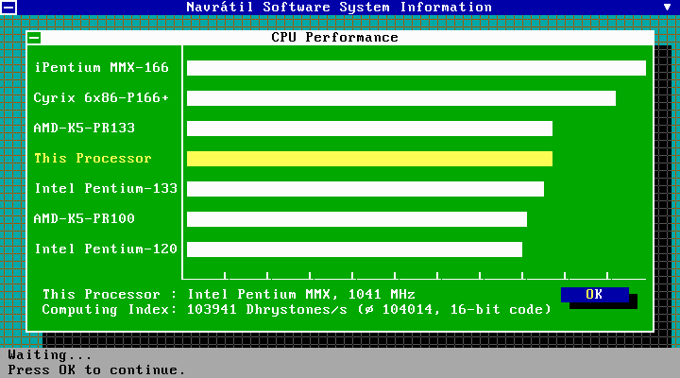This screenshot has height=378, width=680.
Task: Click the CPU Performance dialog title
Action: pos(334,38)
